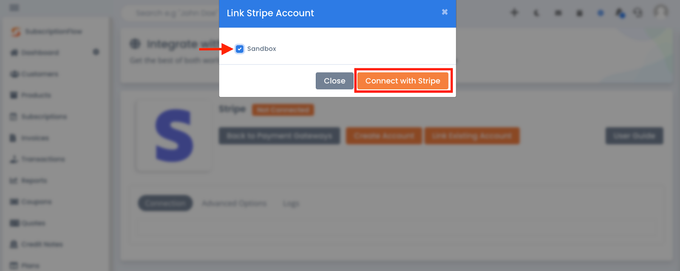Open the Reports section
This screenshot has width=680, height=271.
tap(35, 180)
